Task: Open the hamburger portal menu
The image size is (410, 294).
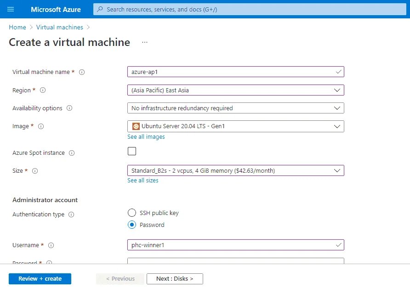Action: point(11,9)
